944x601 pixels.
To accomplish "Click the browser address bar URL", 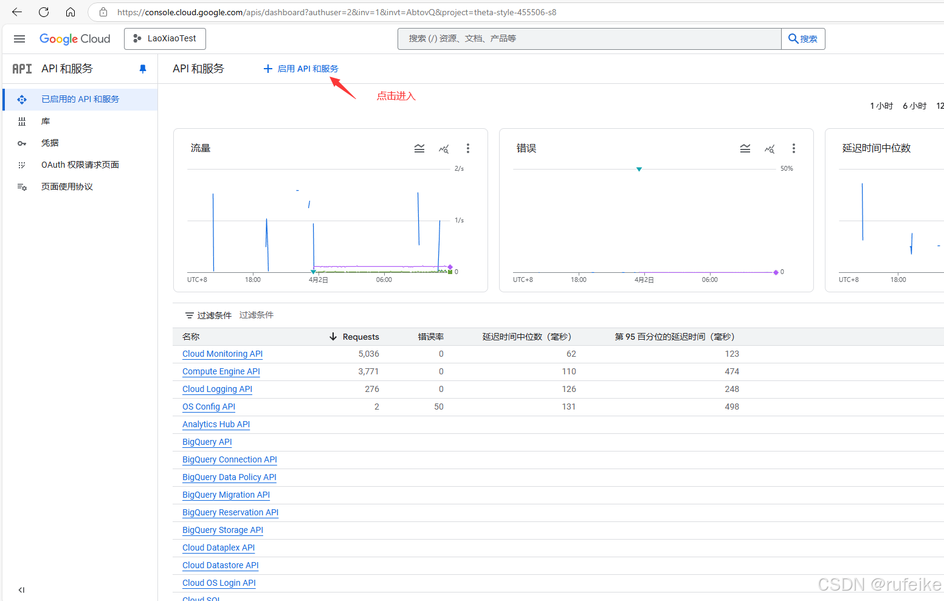I will [337, 12].
